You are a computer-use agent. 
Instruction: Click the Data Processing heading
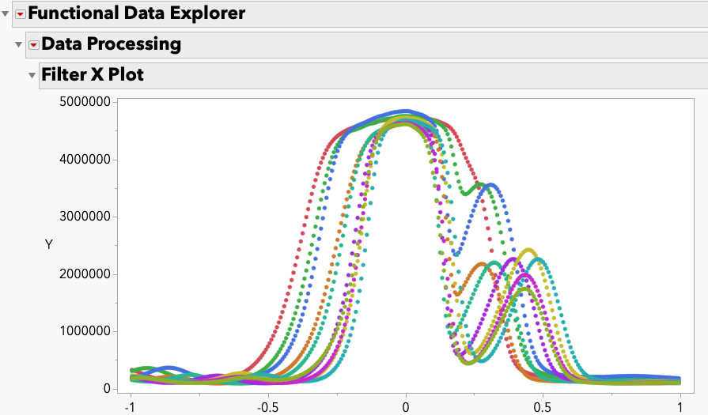coord(111,43)
